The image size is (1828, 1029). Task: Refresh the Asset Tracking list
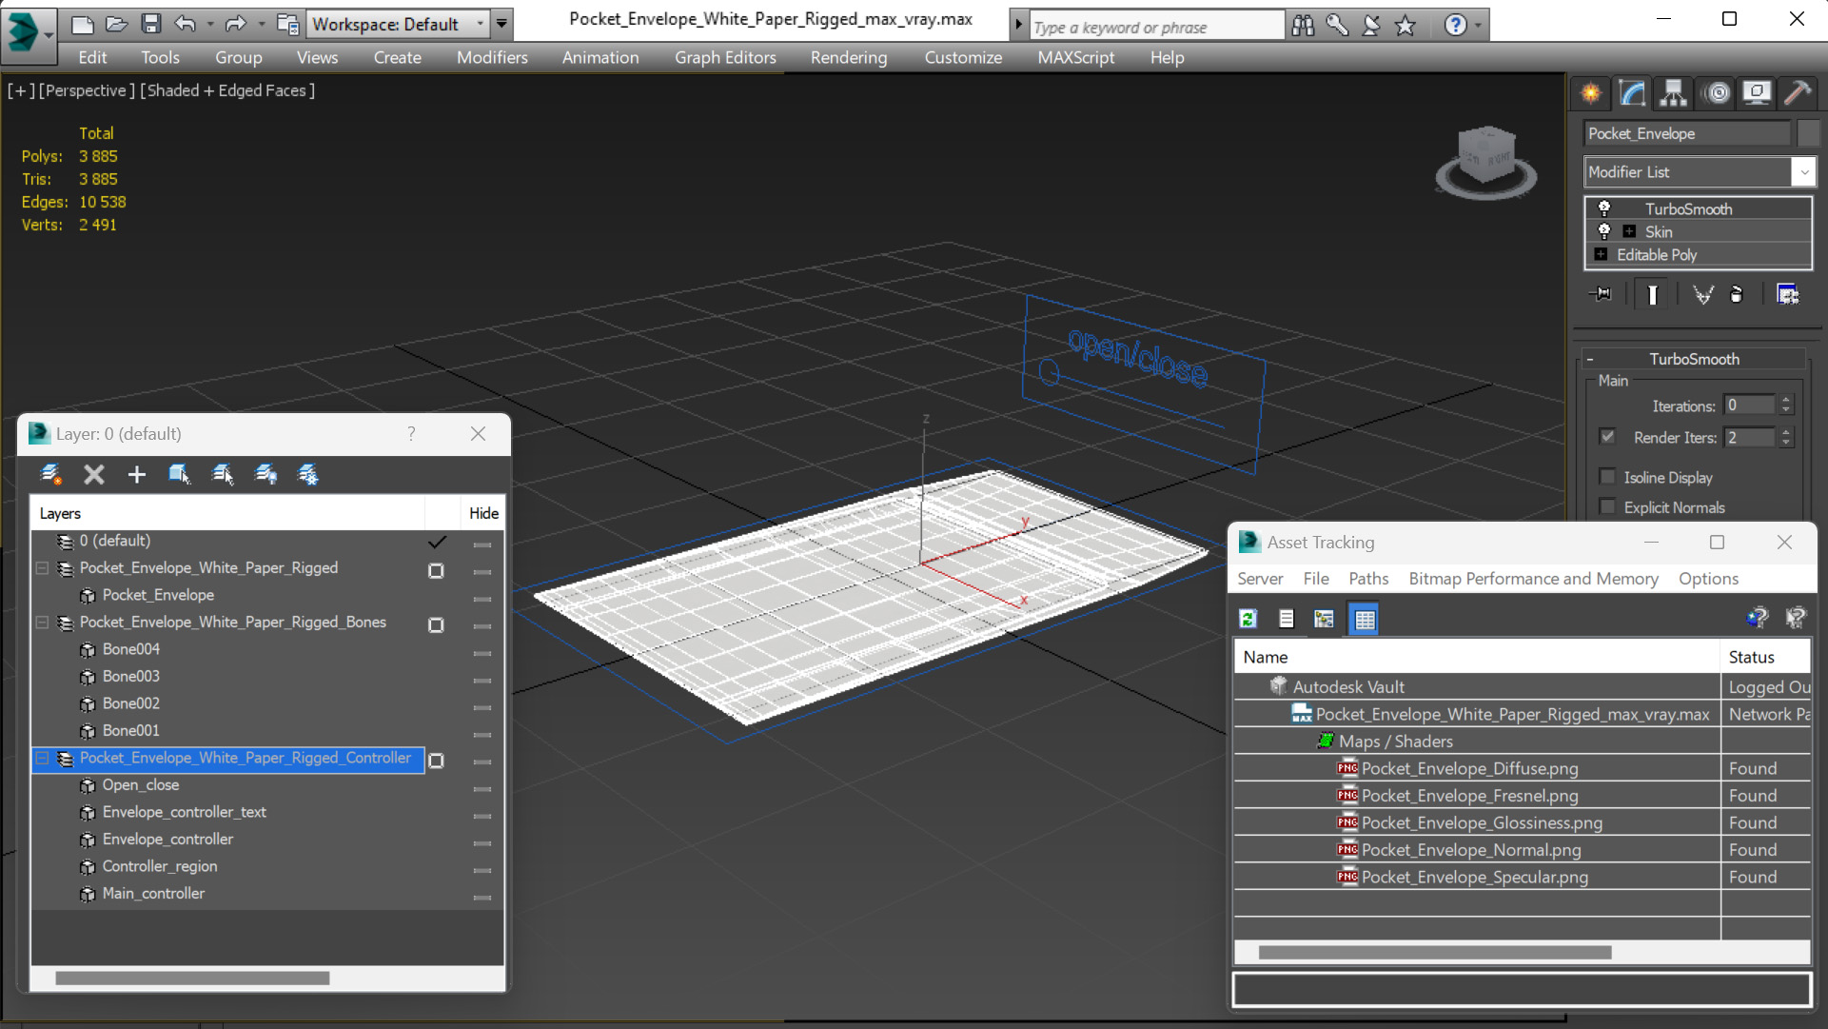coord(1248,619)
